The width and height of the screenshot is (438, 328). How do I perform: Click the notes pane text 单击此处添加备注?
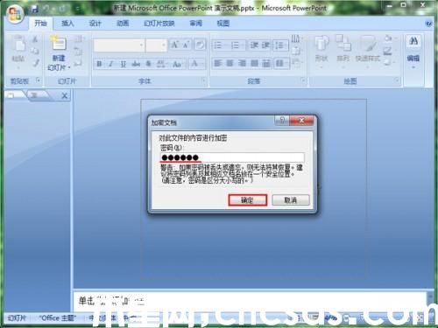pos(112,301)
